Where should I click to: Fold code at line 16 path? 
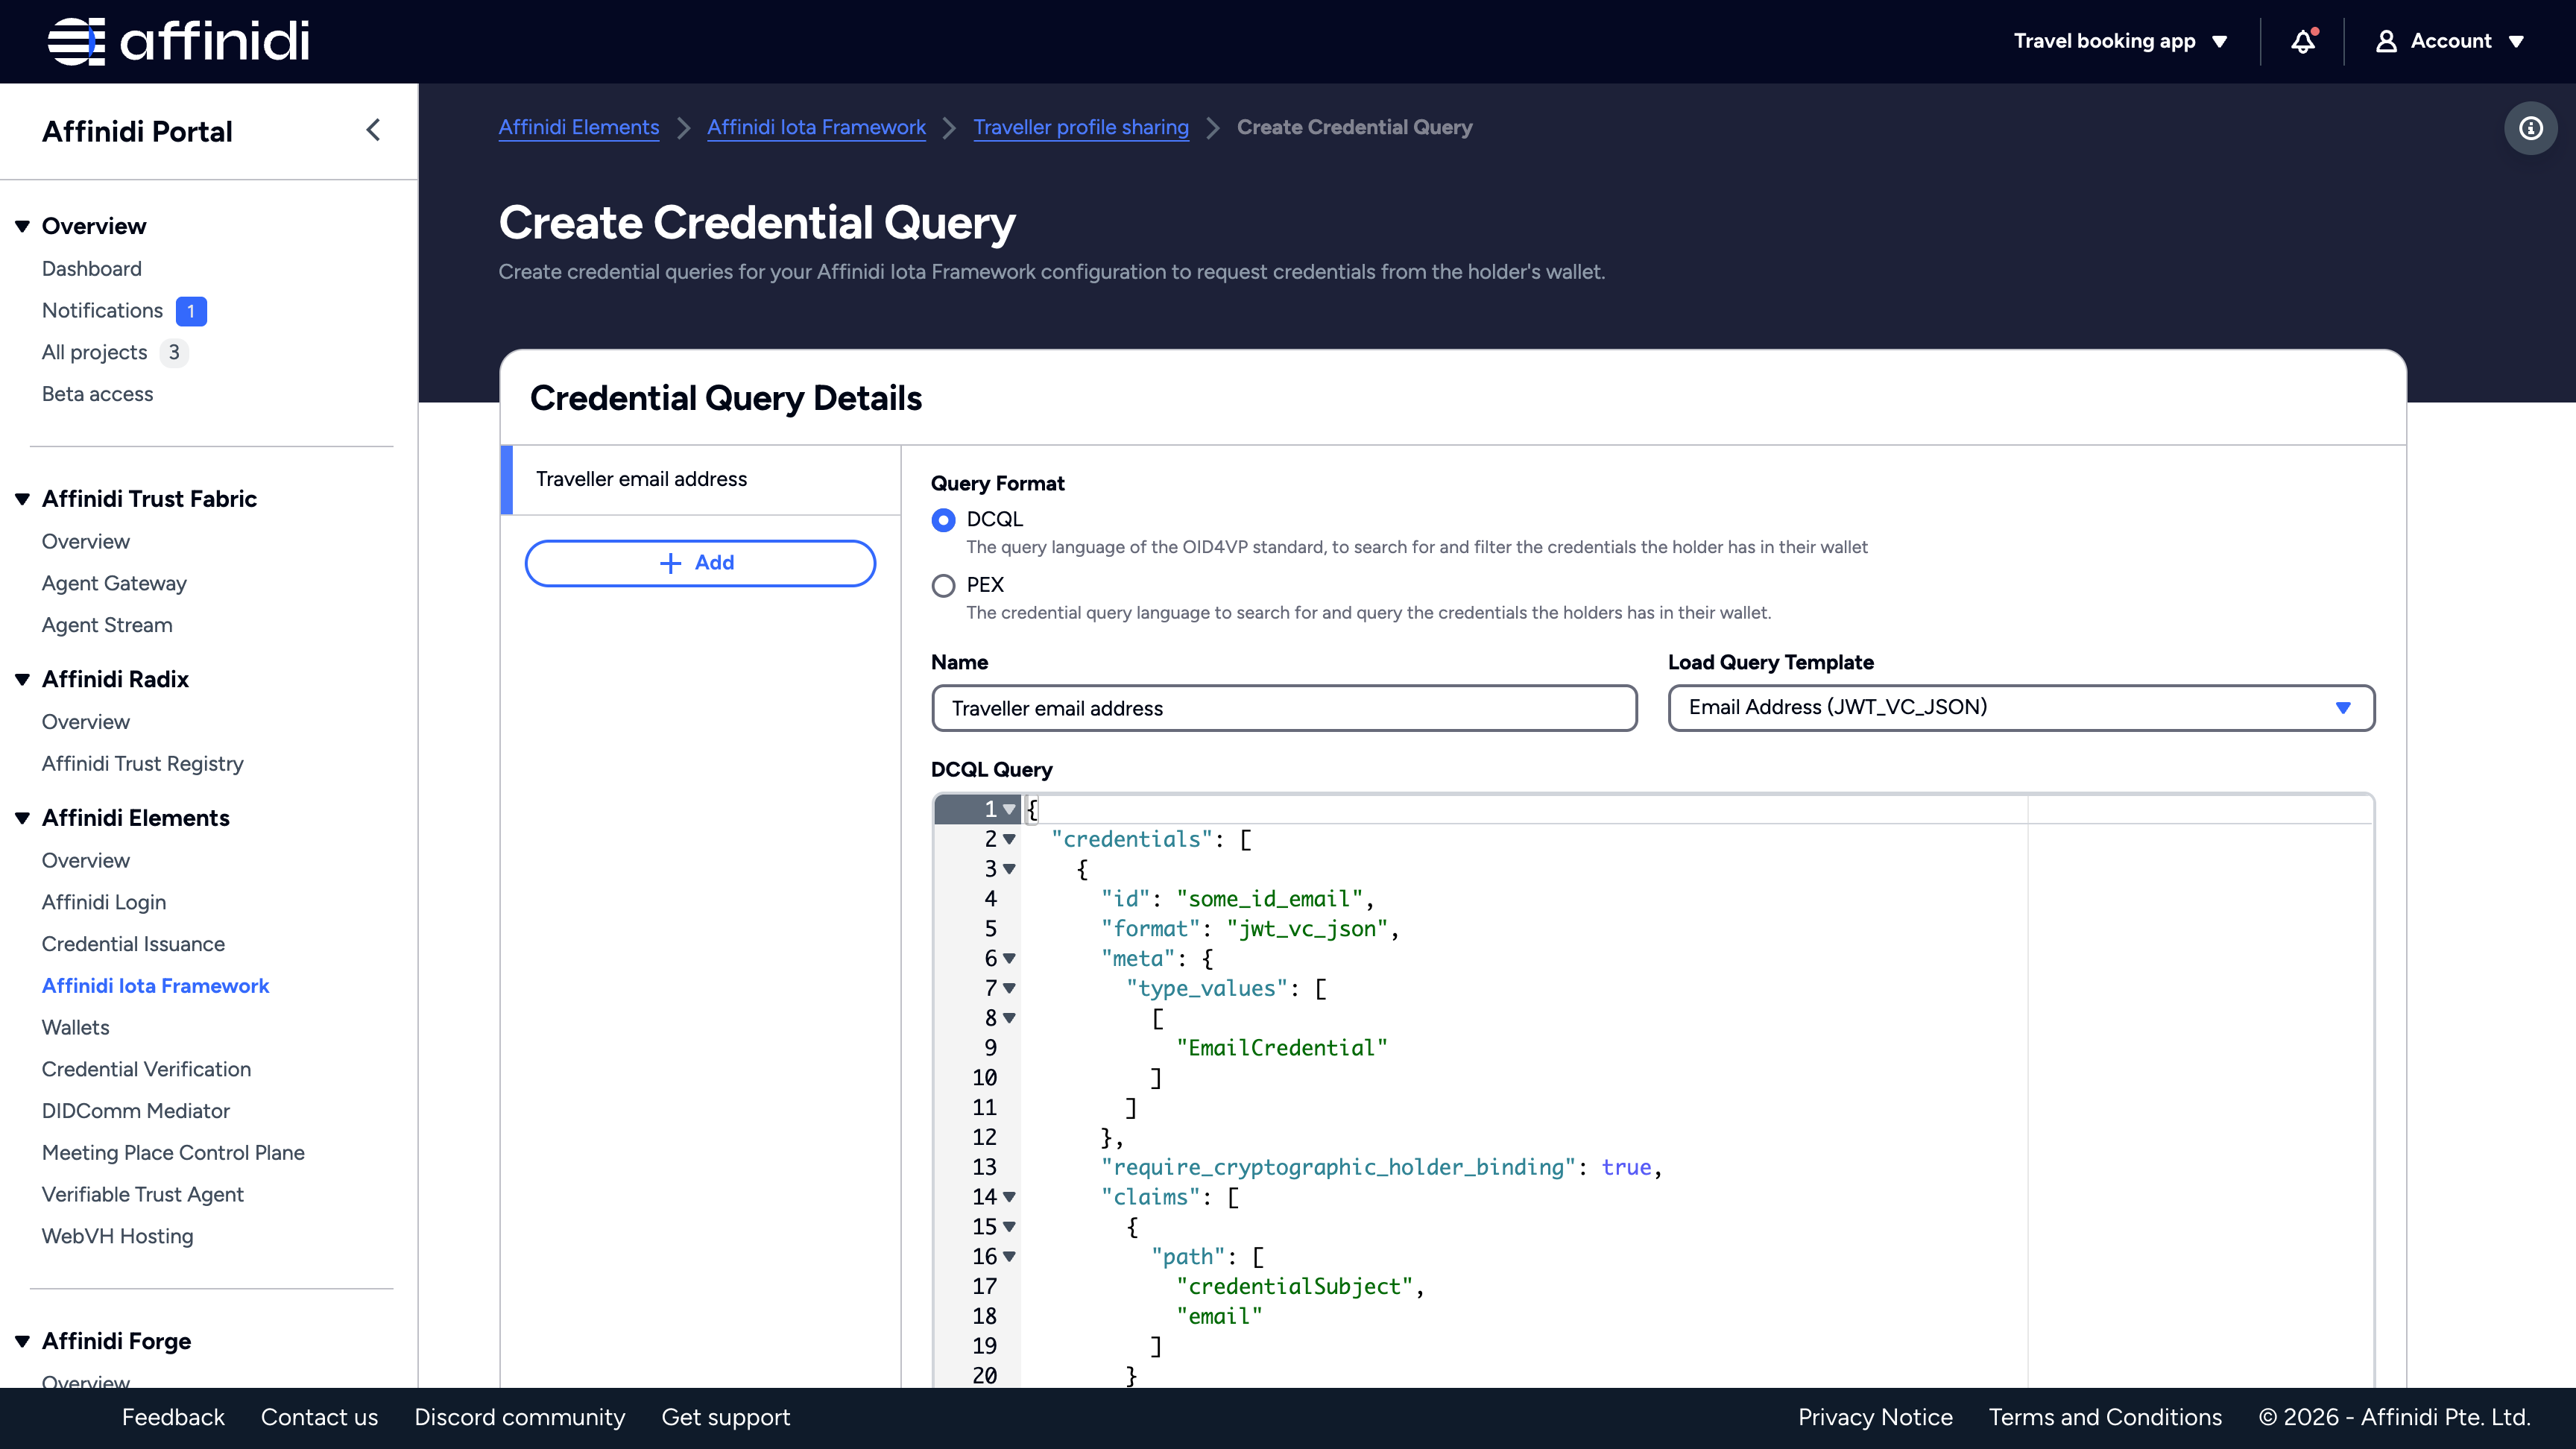(x=1009, y=1256)
